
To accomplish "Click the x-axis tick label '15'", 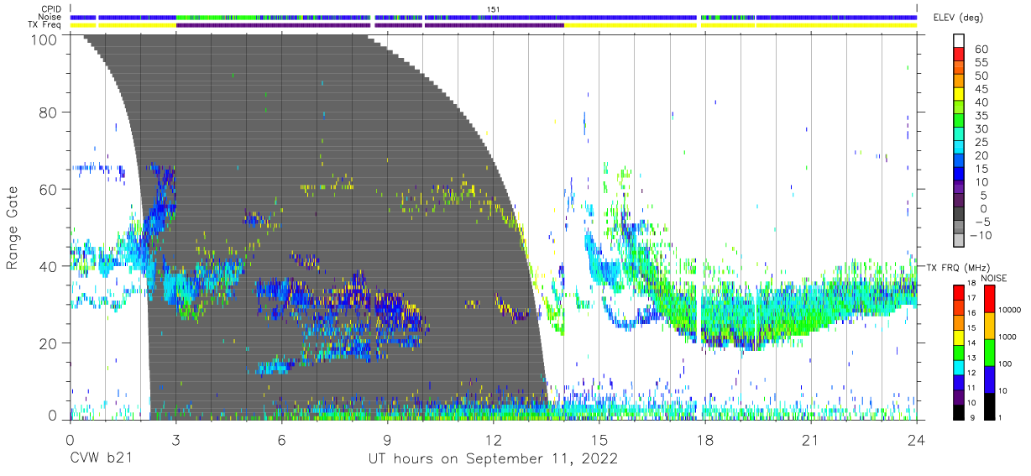I will coord(599,440).
